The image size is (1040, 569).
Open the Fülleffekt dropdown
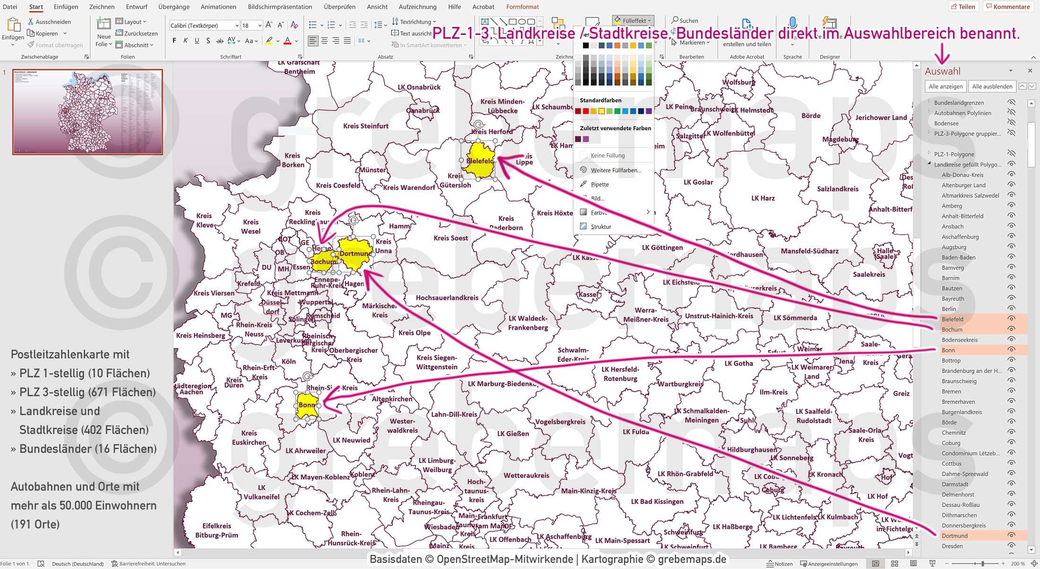(x=633, y=20)
